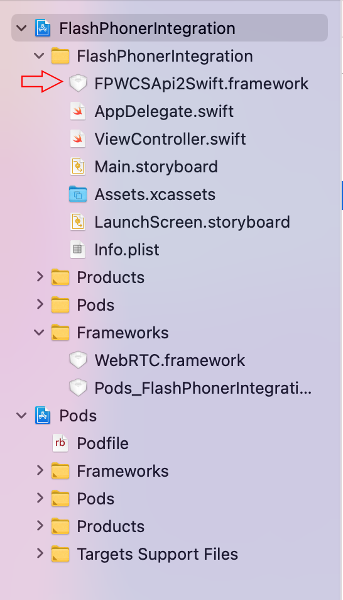The height and width of the screenshot is (600, 343).
Task: Collapse the FlashPhonerIntegration group folder
Action: (40, 56)
